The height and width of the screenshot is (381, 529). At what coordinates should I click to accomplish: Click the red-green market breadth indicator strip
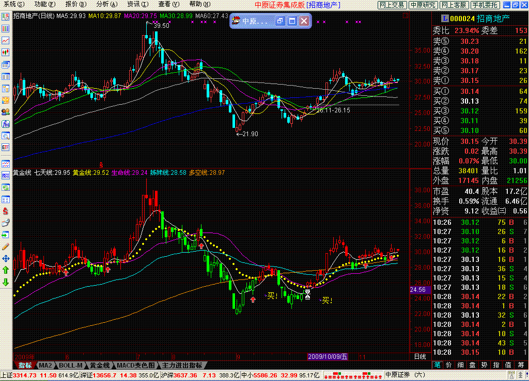(x=353, y=376)
